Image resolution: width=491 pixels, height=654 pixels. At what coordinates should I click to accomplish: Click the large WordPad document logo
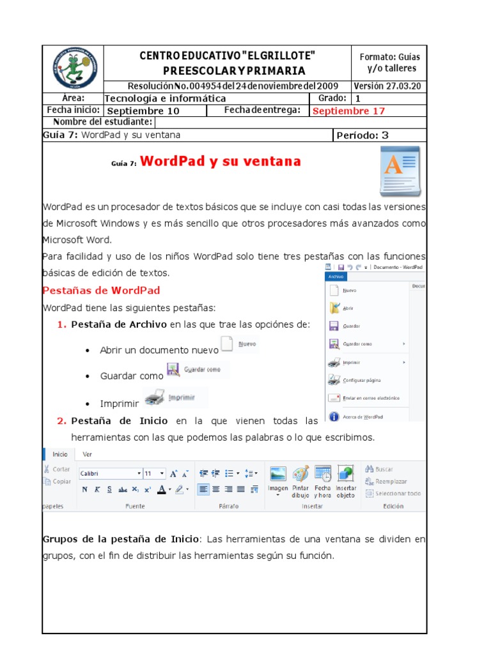click(x=400, y=171)
